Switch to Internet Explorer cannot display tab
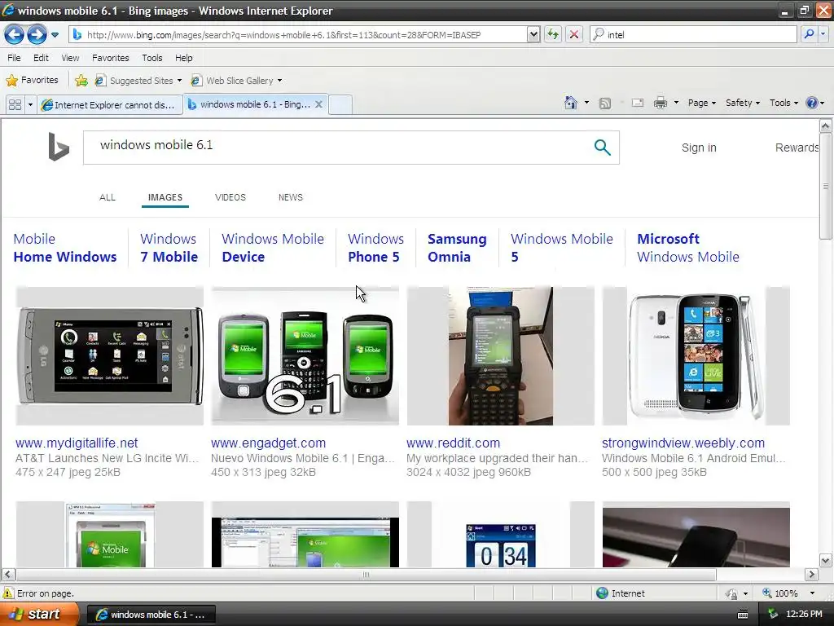This screenshot has width=834, height=626. (x=109, y=105)
